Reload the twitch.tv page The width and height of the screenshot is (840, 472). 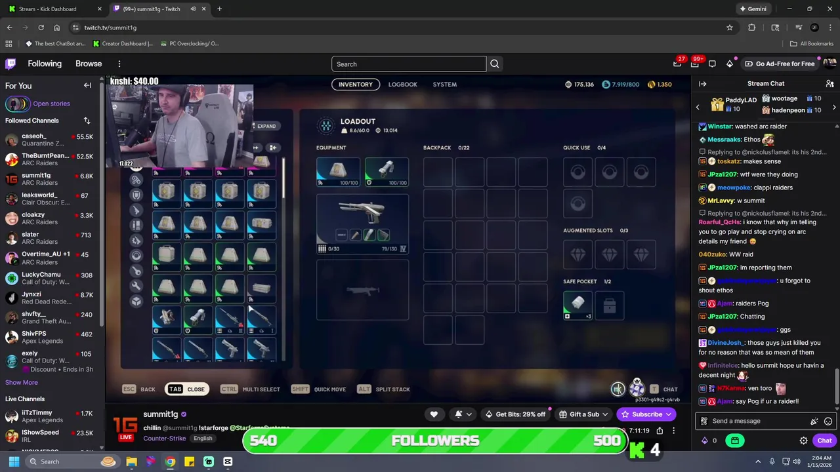(x=41, y=28)
